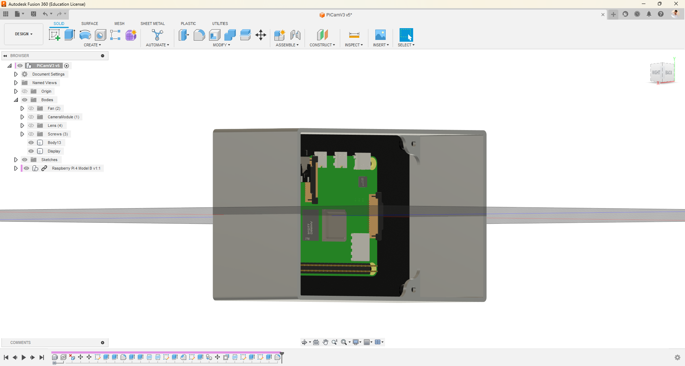Screen dimensions: 685x366
Task: Open the data panel grid icon
Action: click(6, 14)
